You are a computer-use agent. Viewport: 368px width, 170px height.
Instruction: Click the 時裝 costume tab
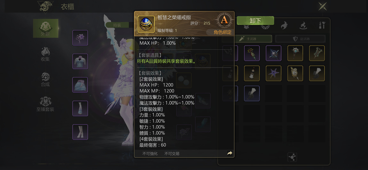(x=117, y=25)
